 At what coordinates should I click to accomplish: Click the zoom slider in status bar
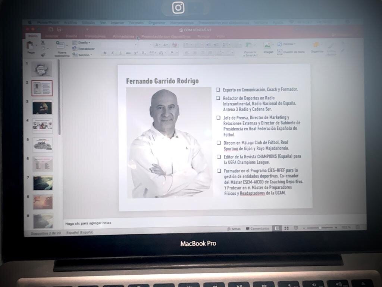[x=319, y=228]
